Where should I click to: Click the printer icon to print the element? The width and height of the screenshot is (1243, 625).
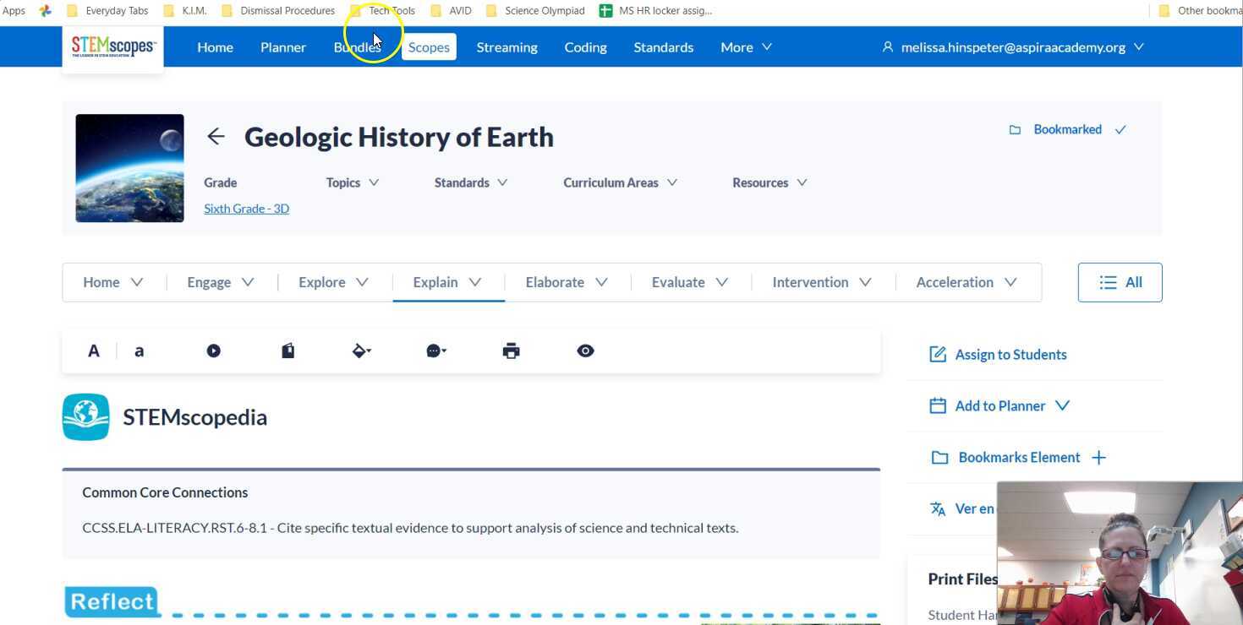(511, 351)
